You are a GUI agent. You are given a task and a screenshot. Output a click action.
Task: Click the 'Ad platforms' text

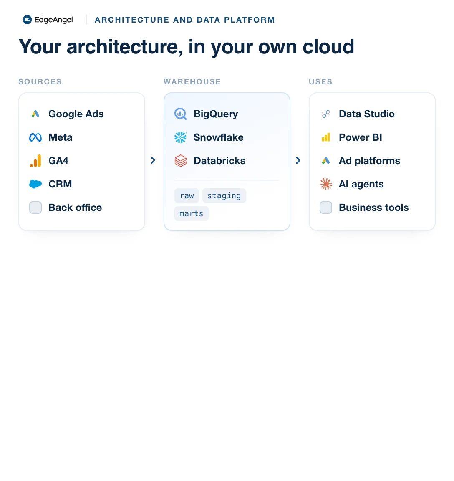369,161
